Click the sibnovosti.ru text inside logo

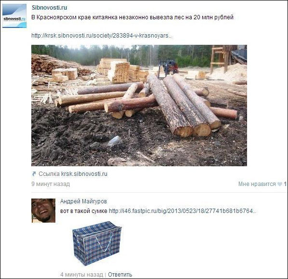(14, 19)
